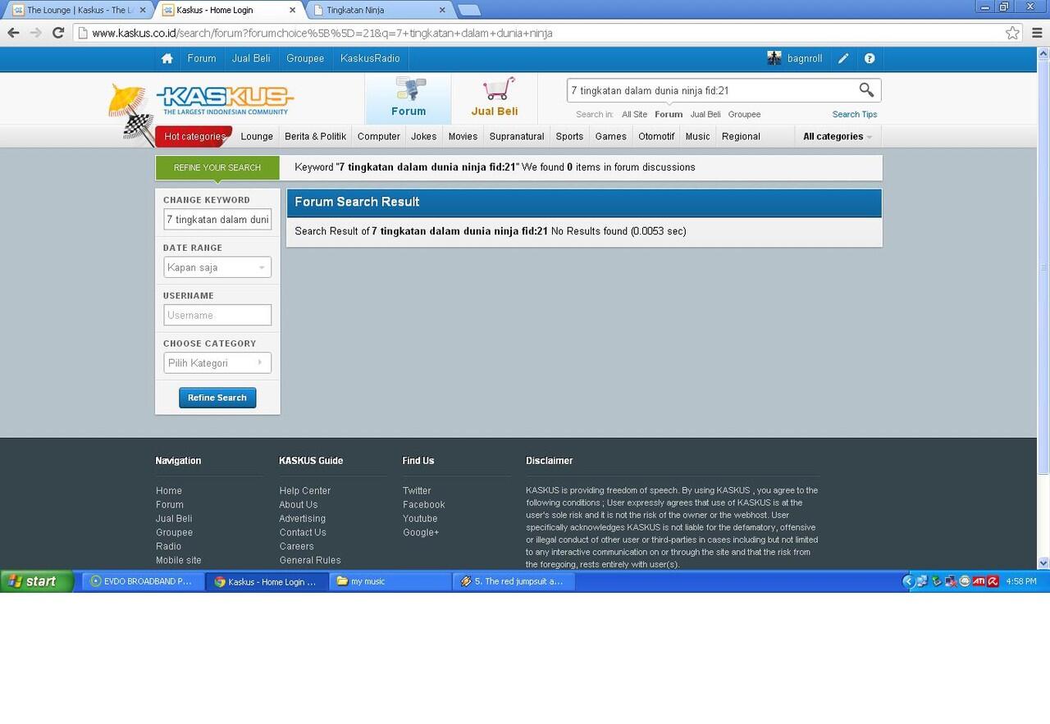
Task: Click the Kaskus home icon
Action: [x=167, y=58]
